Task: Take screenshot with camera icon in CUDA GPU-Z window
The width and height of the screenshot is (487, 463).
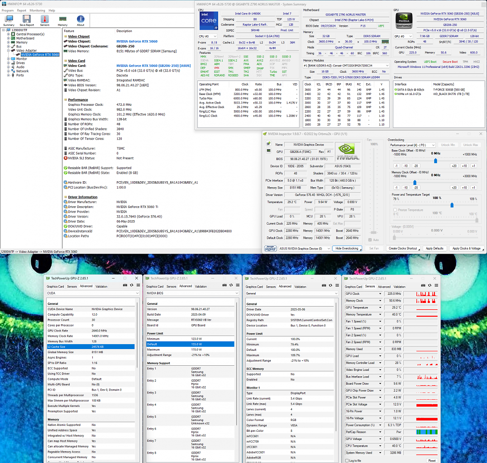Action: point(125,285)
